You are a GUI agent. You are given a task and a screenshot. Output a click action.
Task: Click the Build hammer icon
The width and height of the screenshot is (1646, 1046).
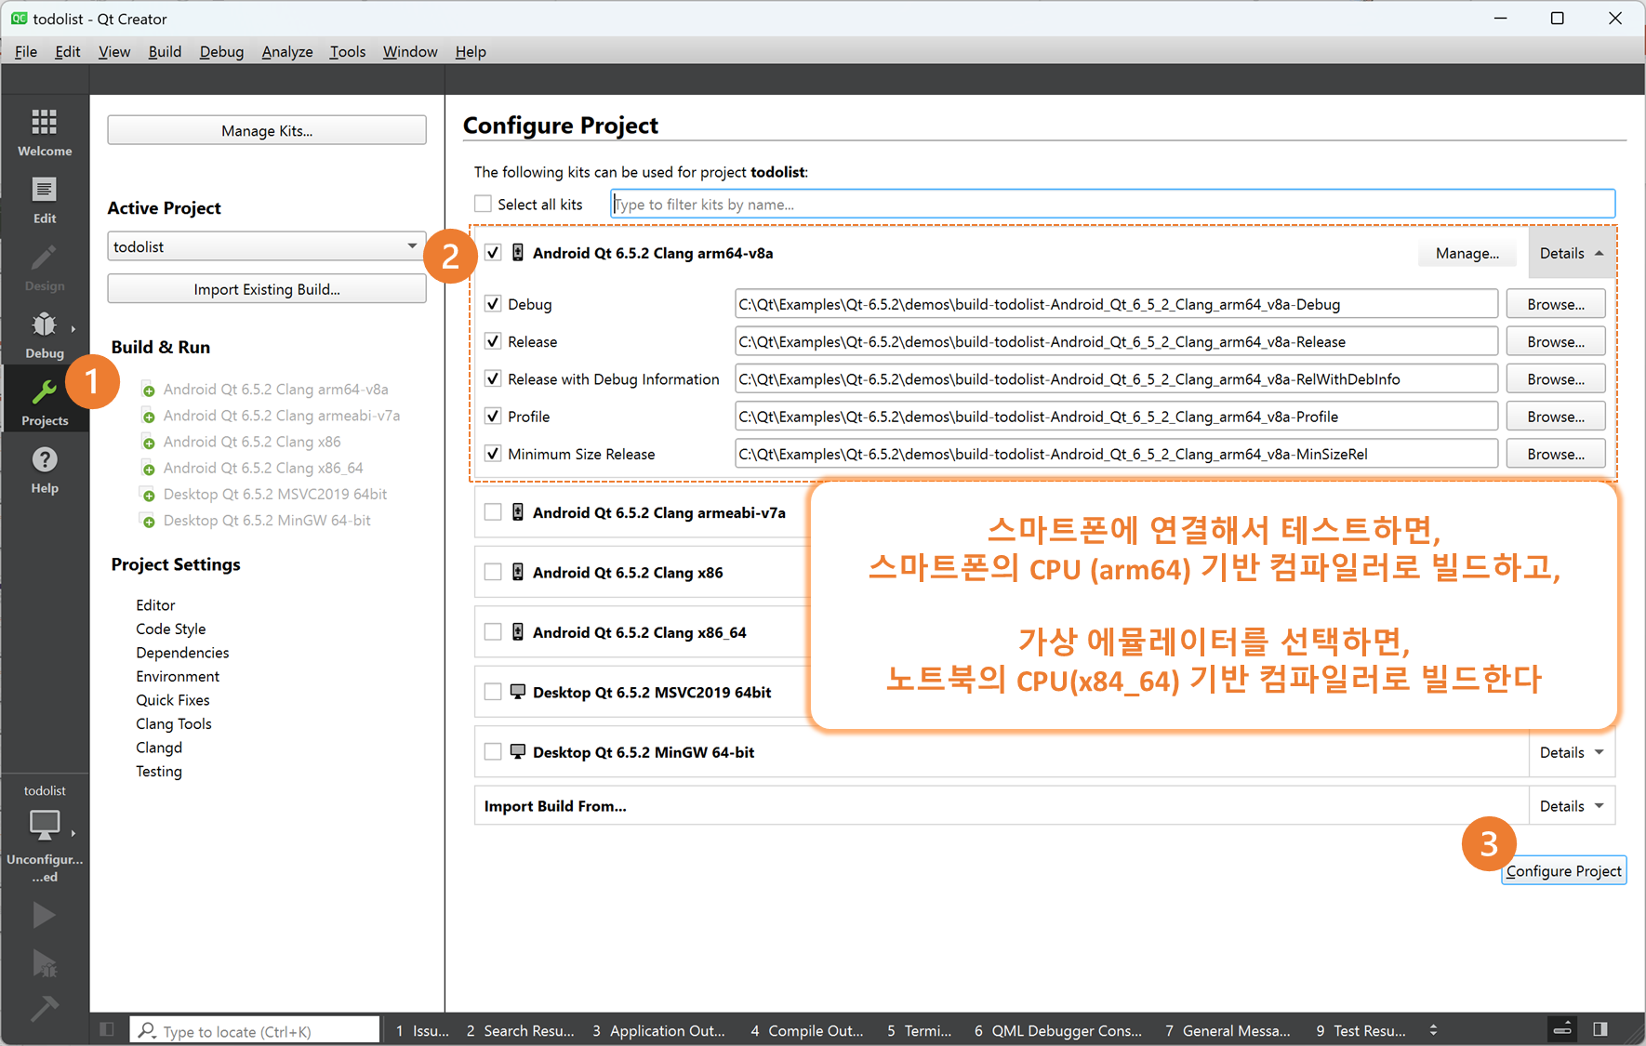(44, 1008)
